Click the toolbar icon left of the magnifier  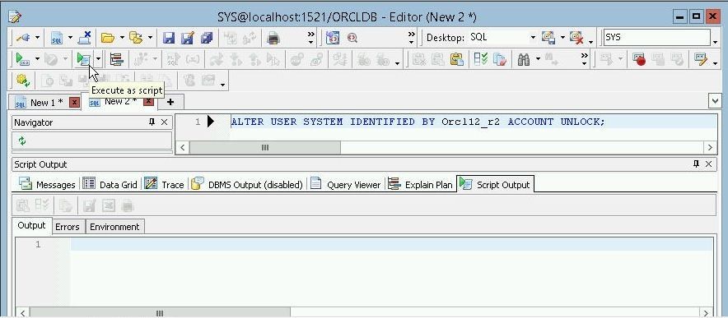[333, 38]
